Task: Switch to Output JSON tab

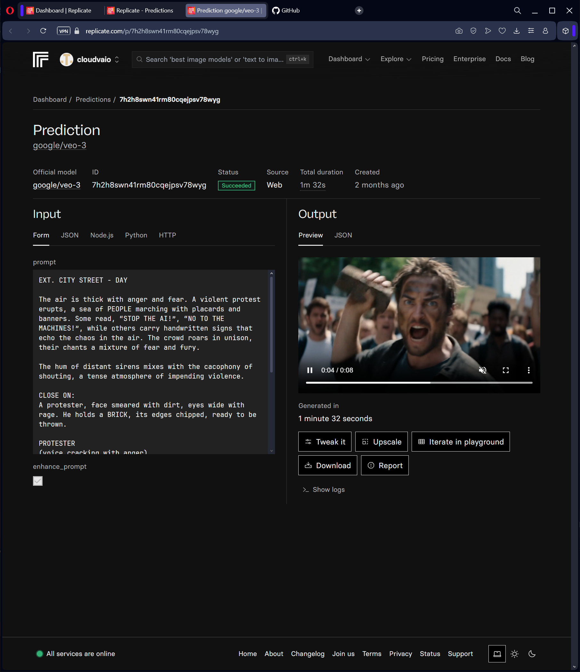Action: pos(343,235)
